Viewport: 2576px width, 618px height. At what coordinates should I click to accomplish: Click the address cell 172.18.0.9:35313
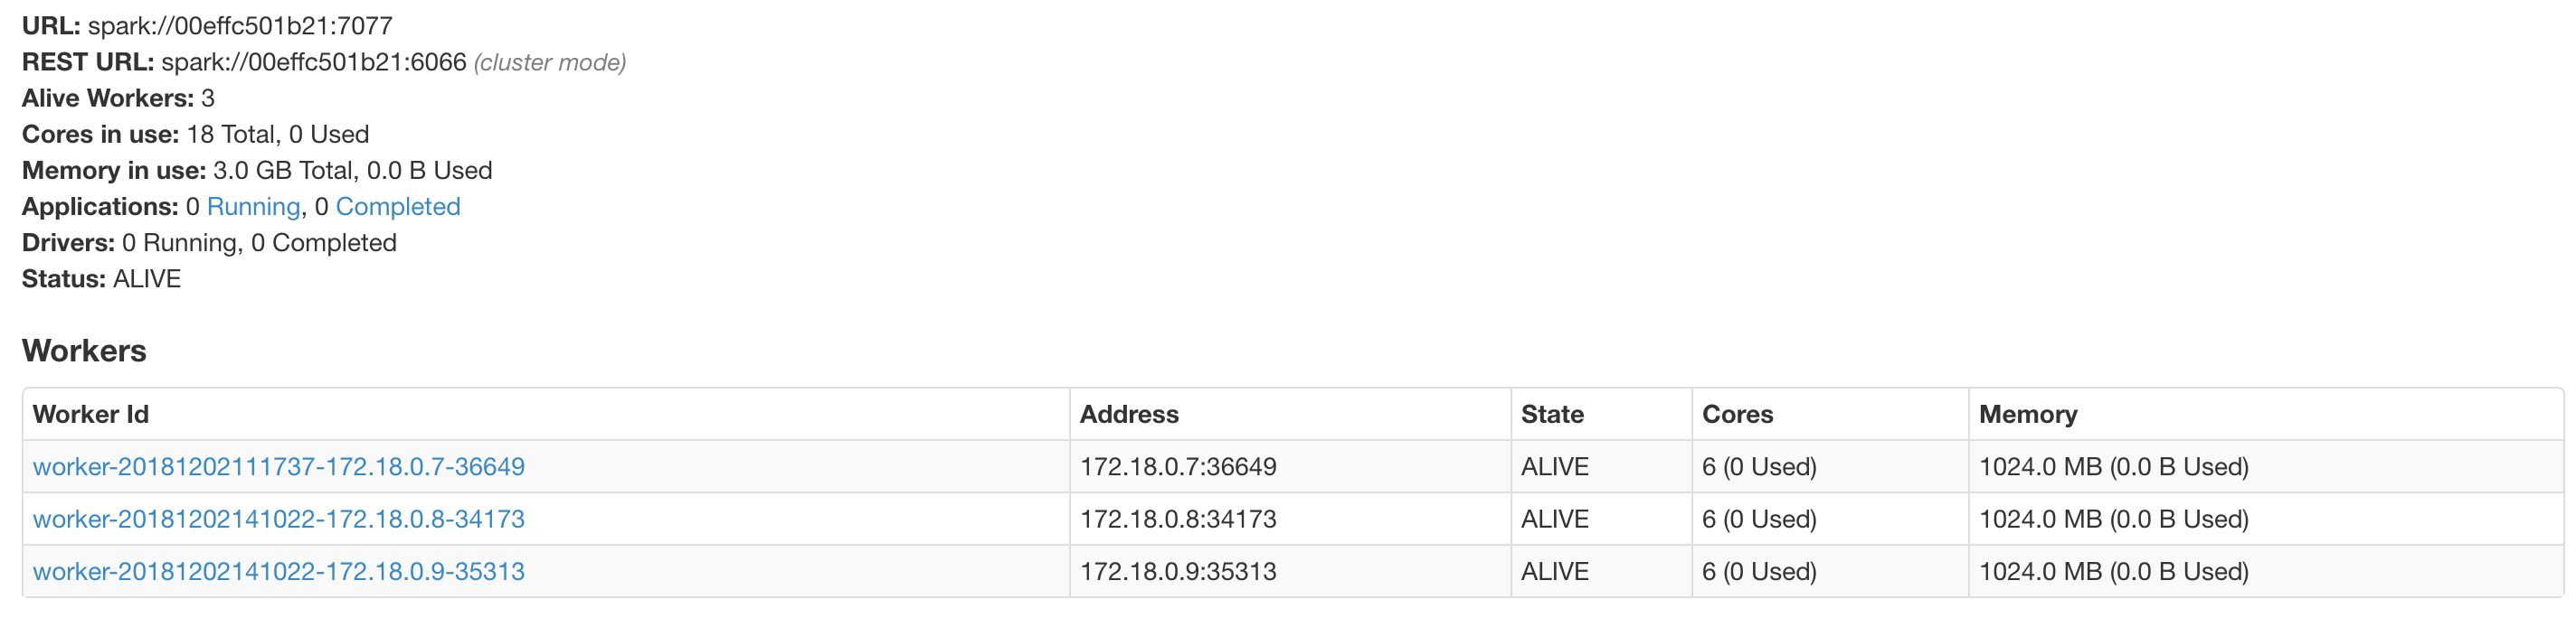tap(1178, 571)
